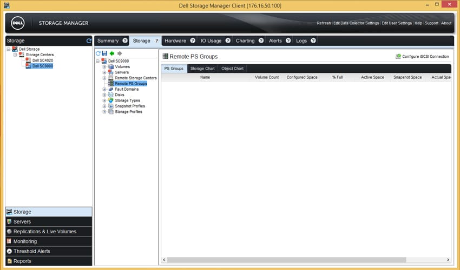Open help icon next to the Summary tab
The image size is (460, 270).
[125, 40]
